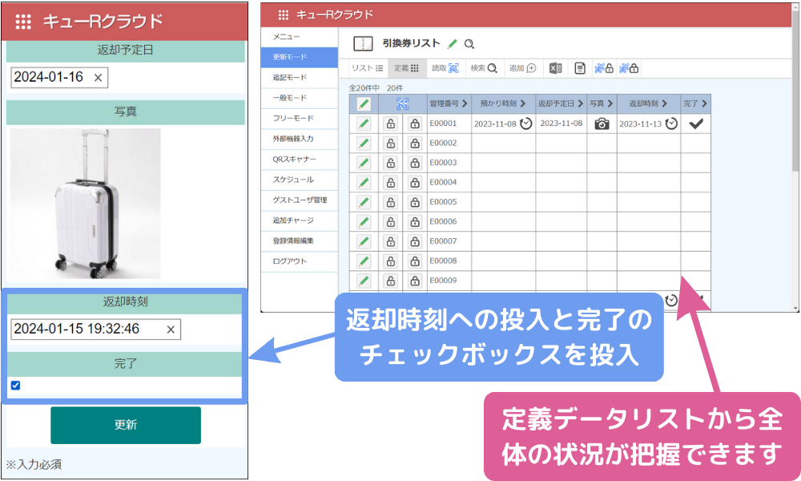Select 追記モード in the sidebar
Image resolution: width=801 pixels, height=481 pixels.
300,78
